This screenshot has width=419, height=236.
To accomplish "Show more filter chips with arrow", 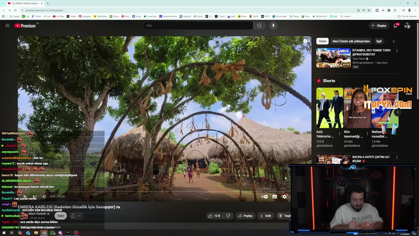I will (393, 41).
